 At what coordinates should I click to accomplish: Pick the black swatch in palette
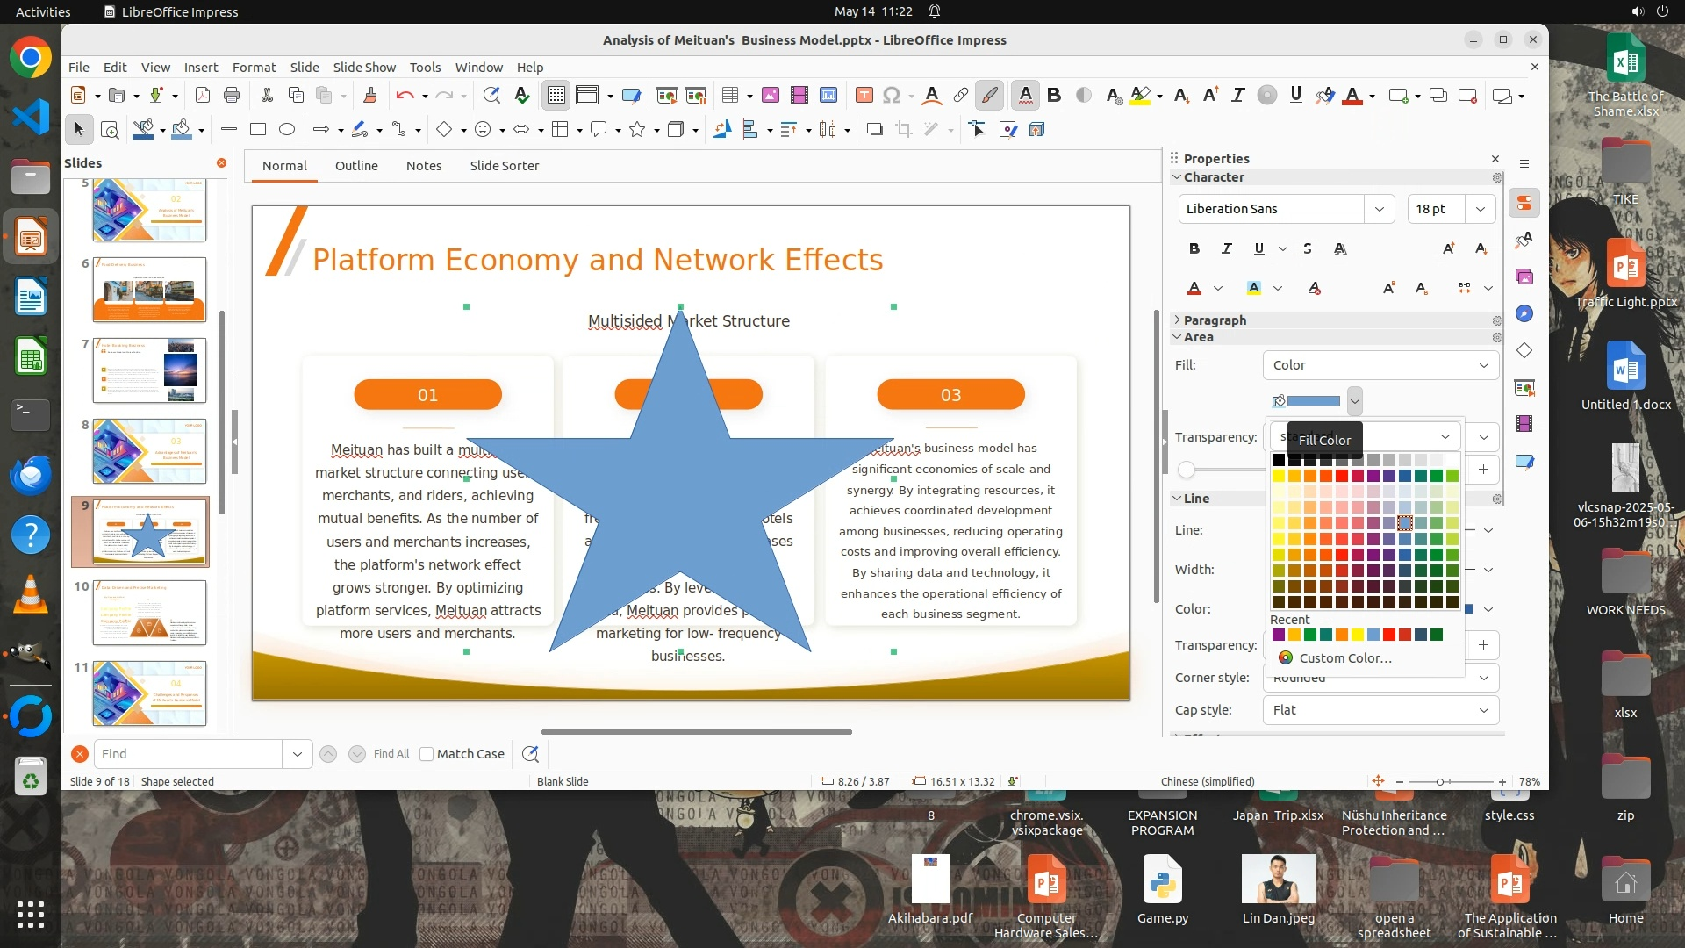point(1279,460)
